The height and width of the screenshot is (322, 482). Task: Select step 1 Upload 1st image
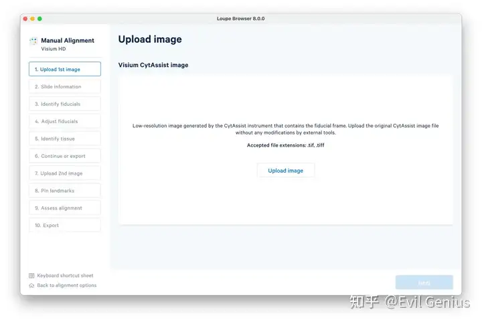pyautogui.click(x=65, y=69)
